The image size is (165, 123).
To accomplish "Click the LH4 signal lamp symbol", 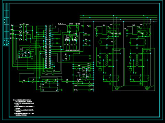I will (x=90, y=85).
